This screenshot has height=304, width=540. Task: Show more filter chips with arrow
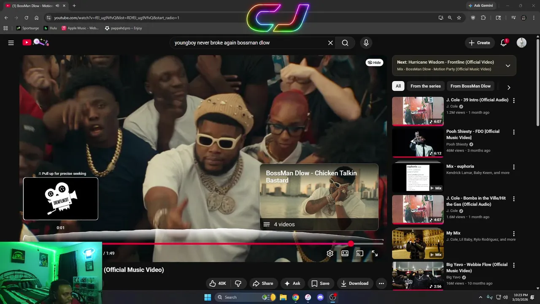509,87
